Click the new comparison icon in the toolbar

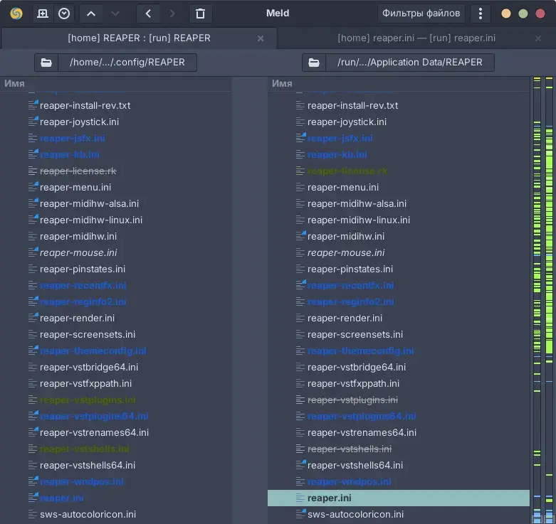43,14
